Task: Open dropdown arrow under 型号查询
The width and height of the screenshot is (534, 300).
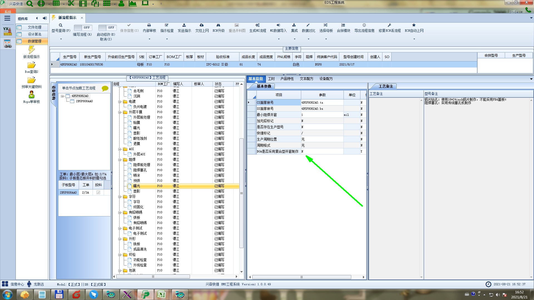Action: (61, 39)
